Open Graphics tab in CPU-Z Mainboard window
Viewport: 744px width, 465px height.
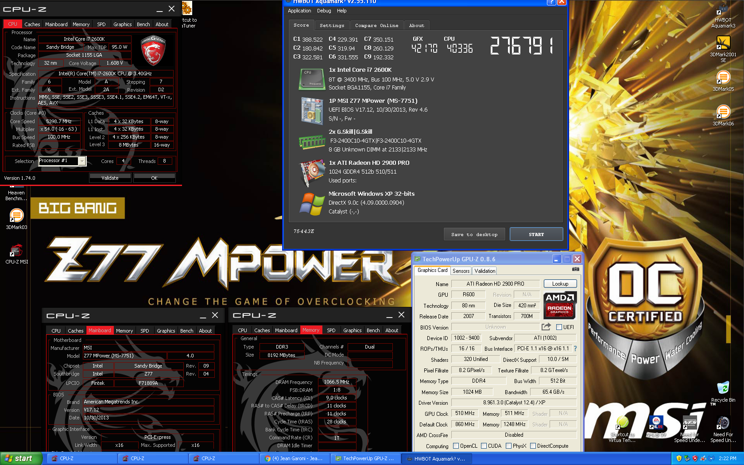pyautogui.click(x=166, y=331)
